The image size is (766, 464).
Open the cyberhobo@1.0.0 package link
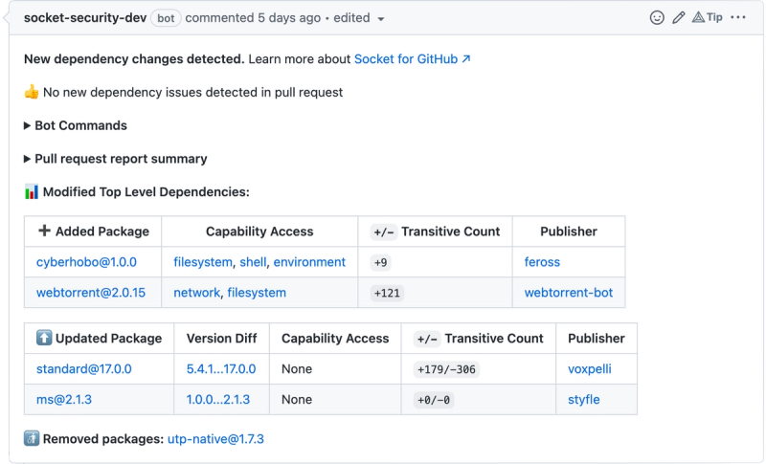point(86,262)
